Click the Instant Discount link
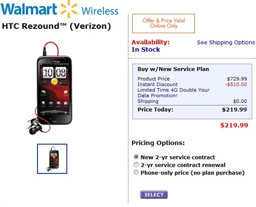The height and width of the screenshot is (207, 256). 158,84
